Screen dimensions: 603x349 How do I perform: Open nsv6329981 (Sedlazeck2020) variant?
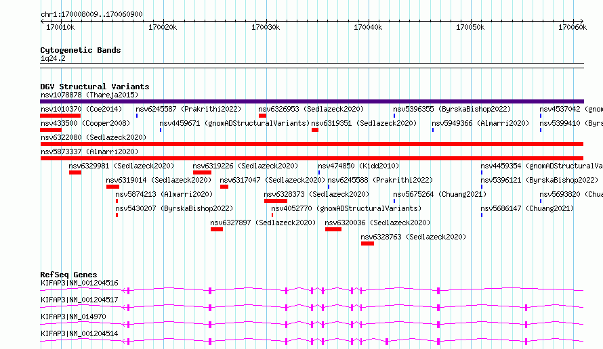121,166
